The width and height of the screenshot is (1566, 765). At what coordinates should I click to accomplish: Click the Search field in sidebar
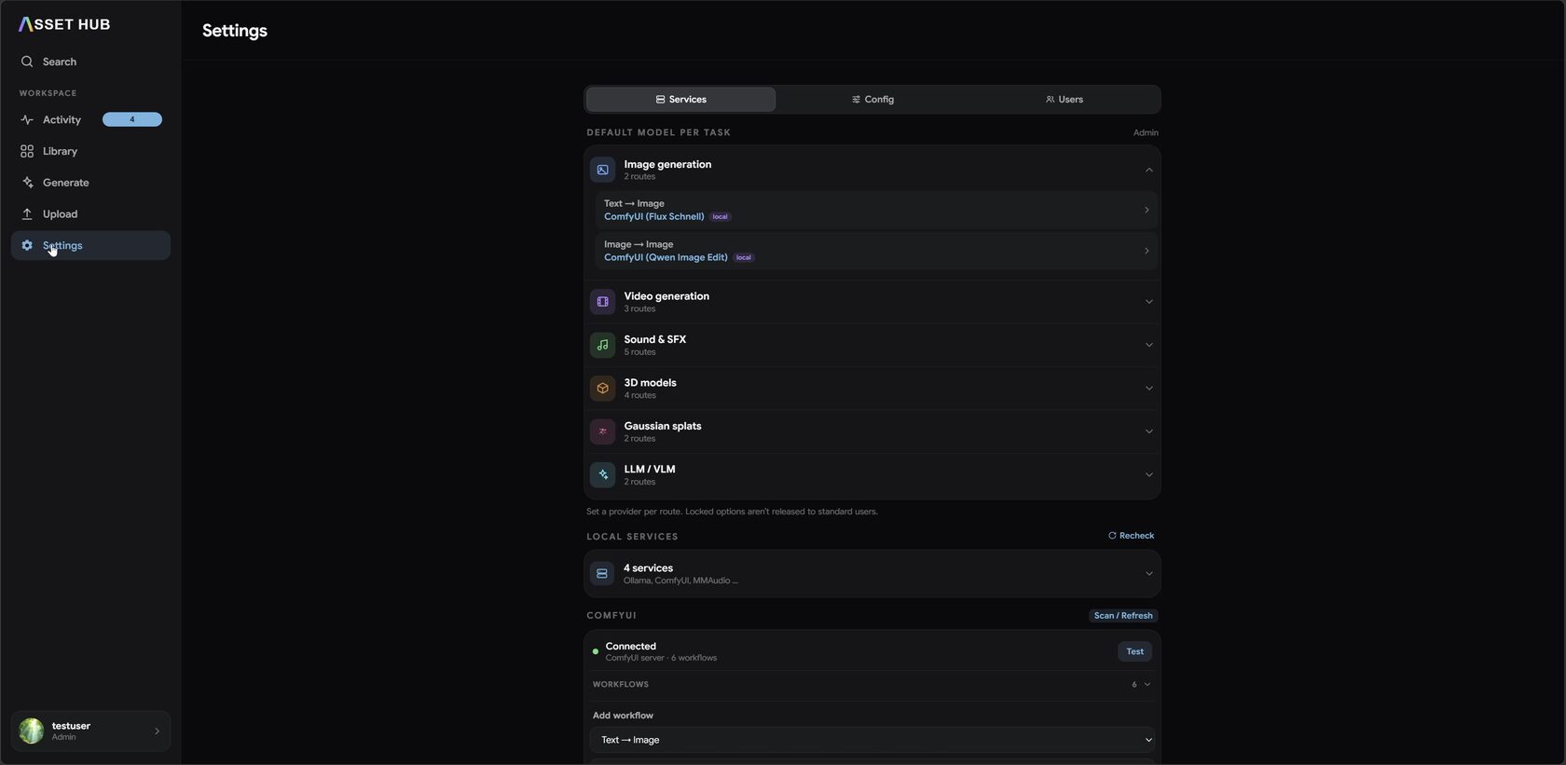click(x=90, y=61)
